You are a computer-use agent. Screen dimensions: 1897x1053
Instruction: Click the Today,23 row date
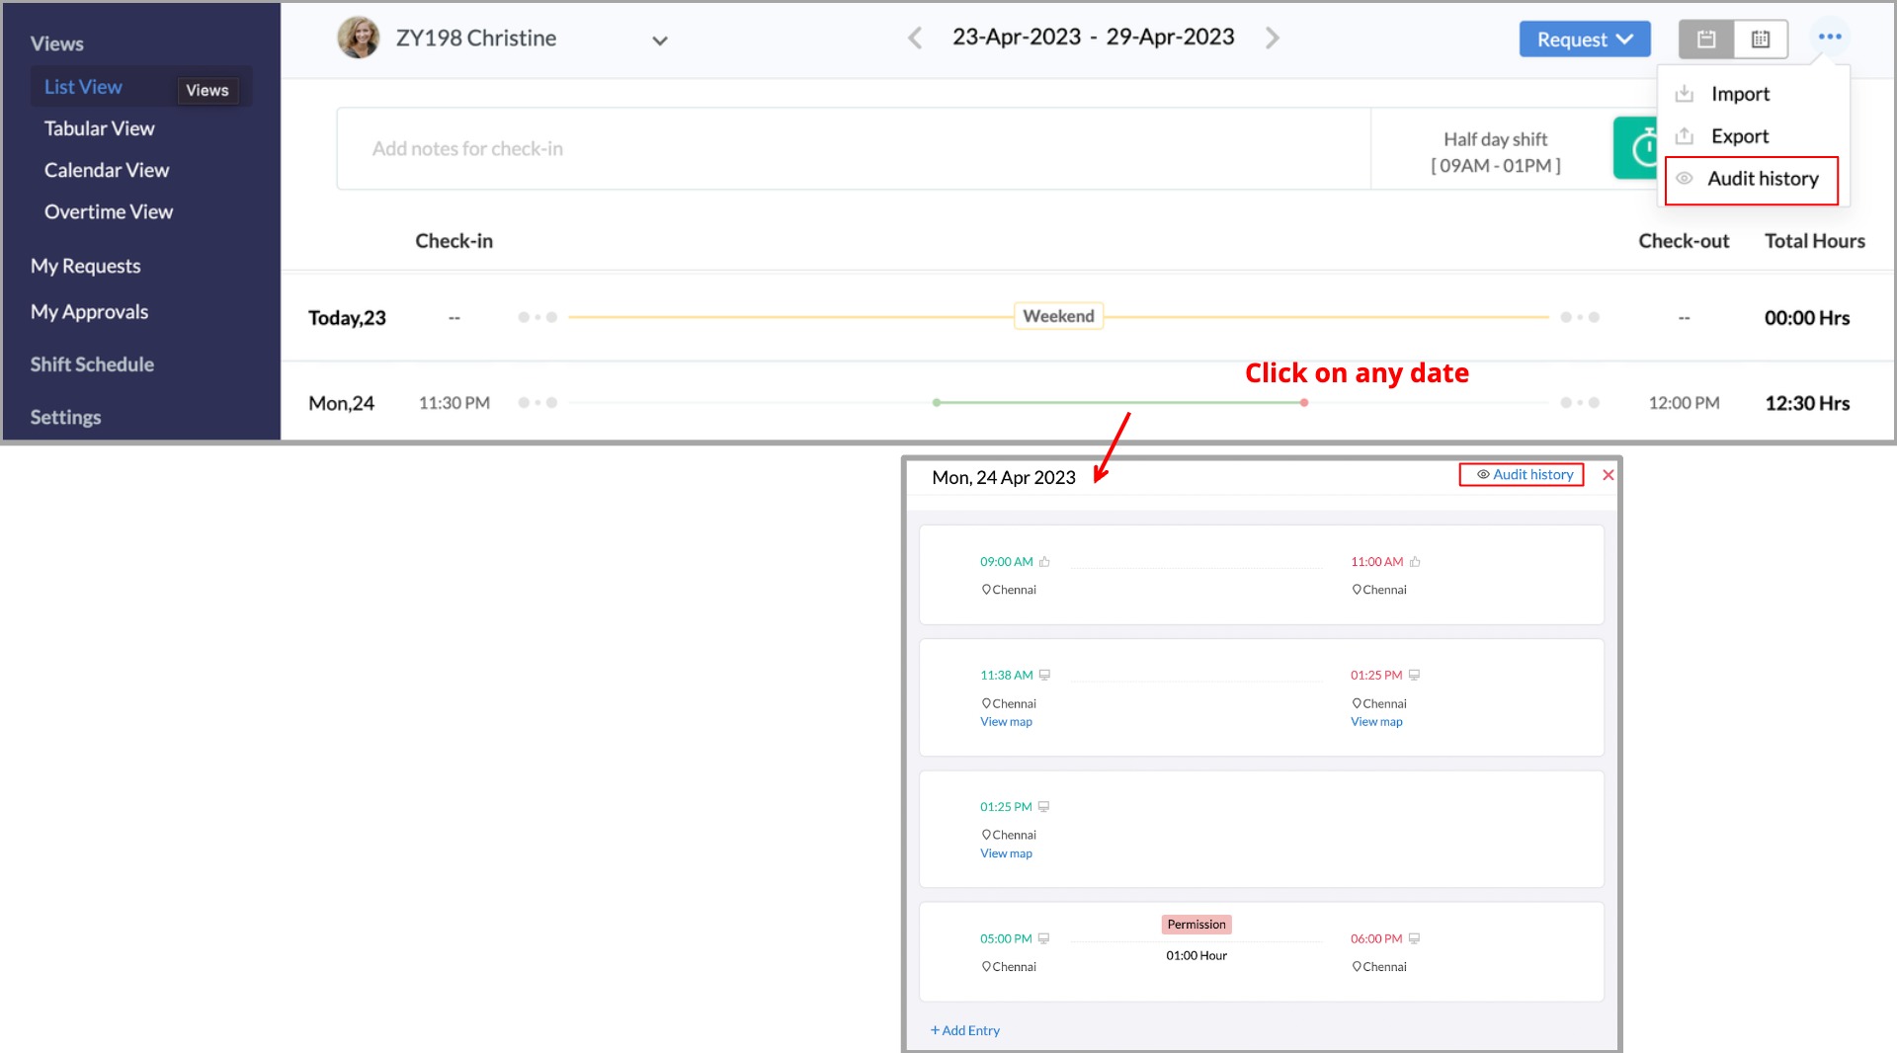347,318
